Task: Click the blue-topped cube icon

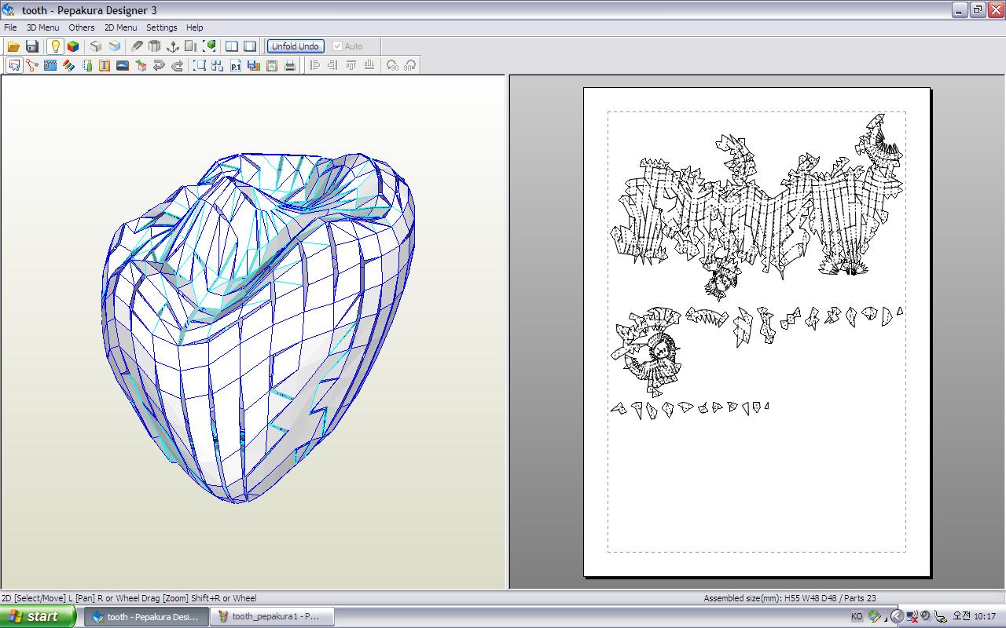Action: pos(115,46)
